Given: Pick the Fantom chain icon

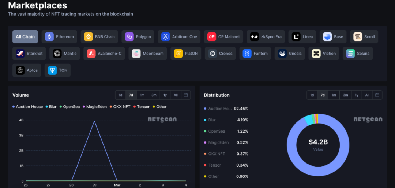Looking at the screenshot, I should tap(247, 54).
